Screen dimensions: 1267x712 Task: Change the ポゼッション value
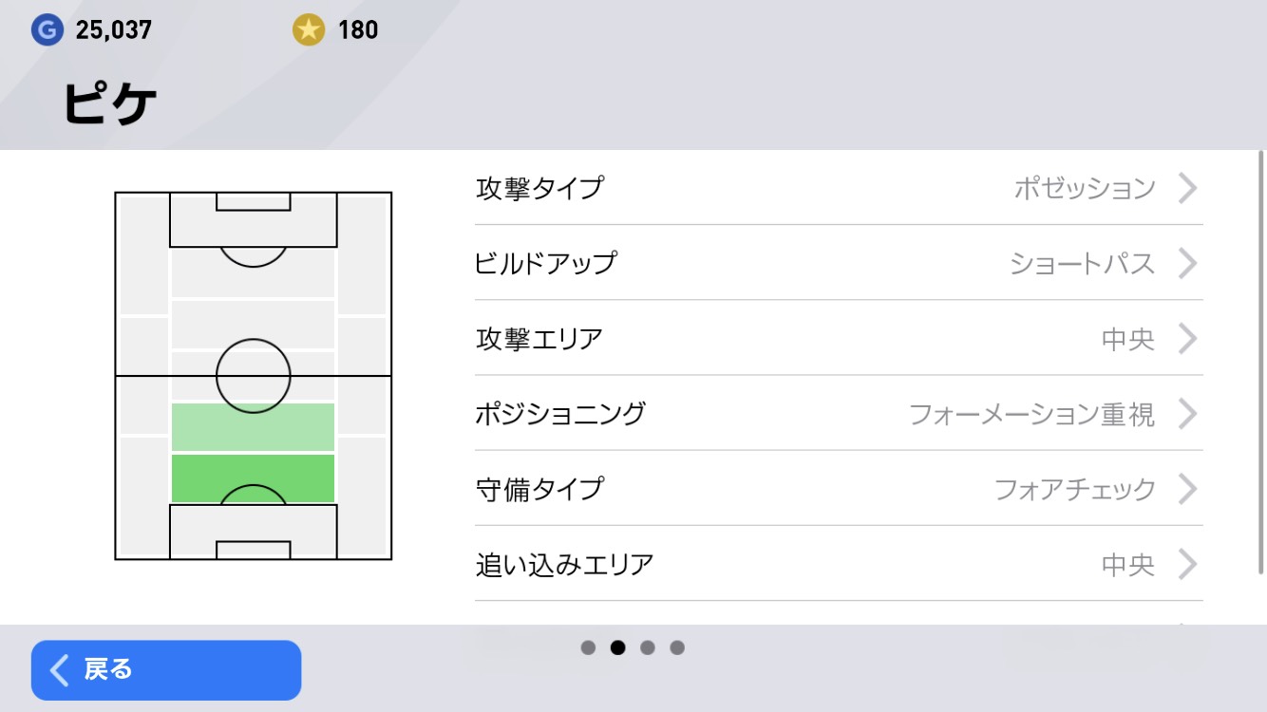click(1085, 188)
